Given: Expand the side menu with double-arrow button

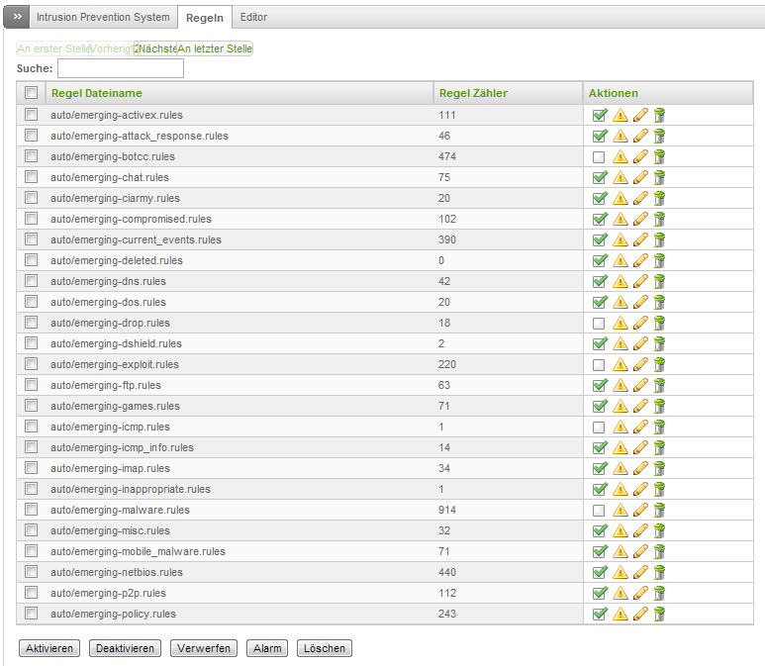Looking at the screenshot, I should [17, 17].
